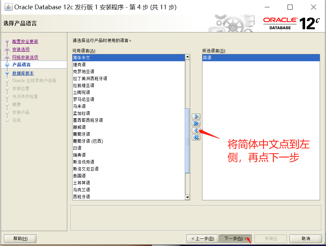Select 斯洛文尼亚语 in the list
326x246 pixels.
pyautogui.click(x=129, y=169)
